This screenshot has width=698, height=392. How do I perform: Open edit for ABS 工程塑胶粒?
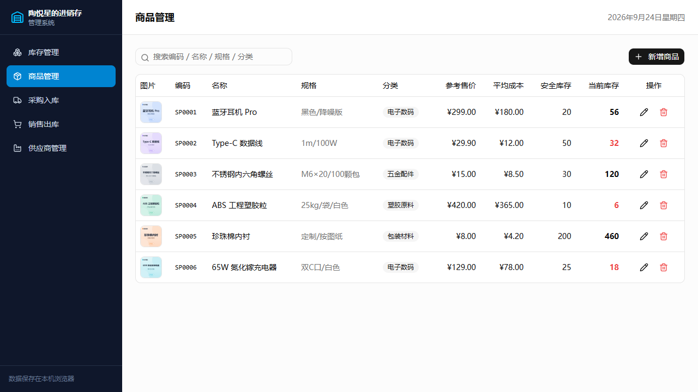click(644, 205)
